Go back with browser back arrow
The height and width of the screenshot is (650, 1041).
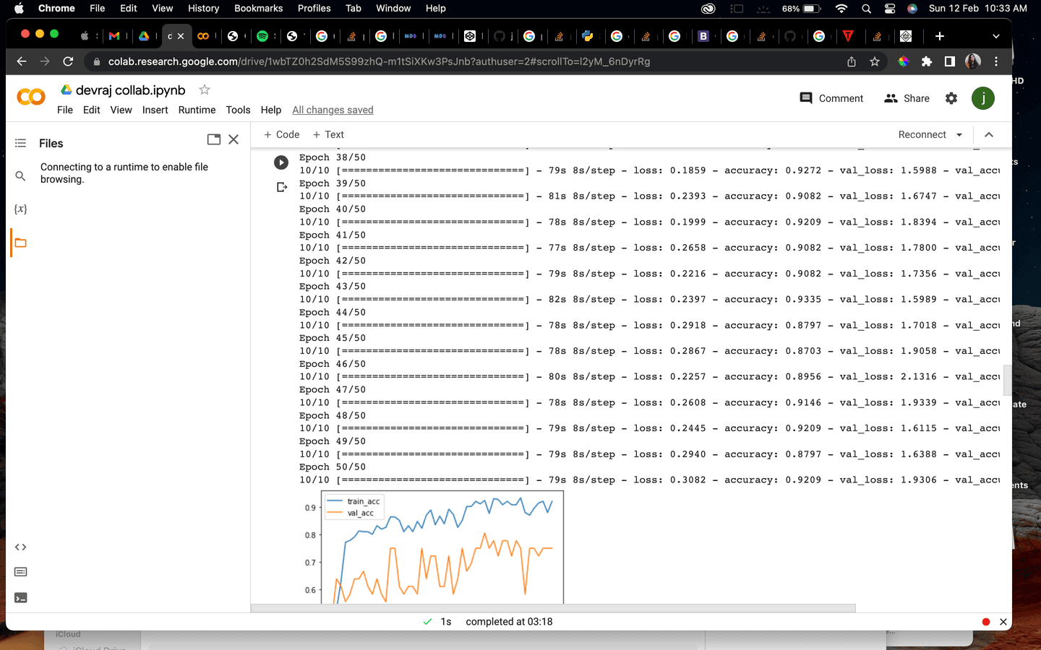22,61
